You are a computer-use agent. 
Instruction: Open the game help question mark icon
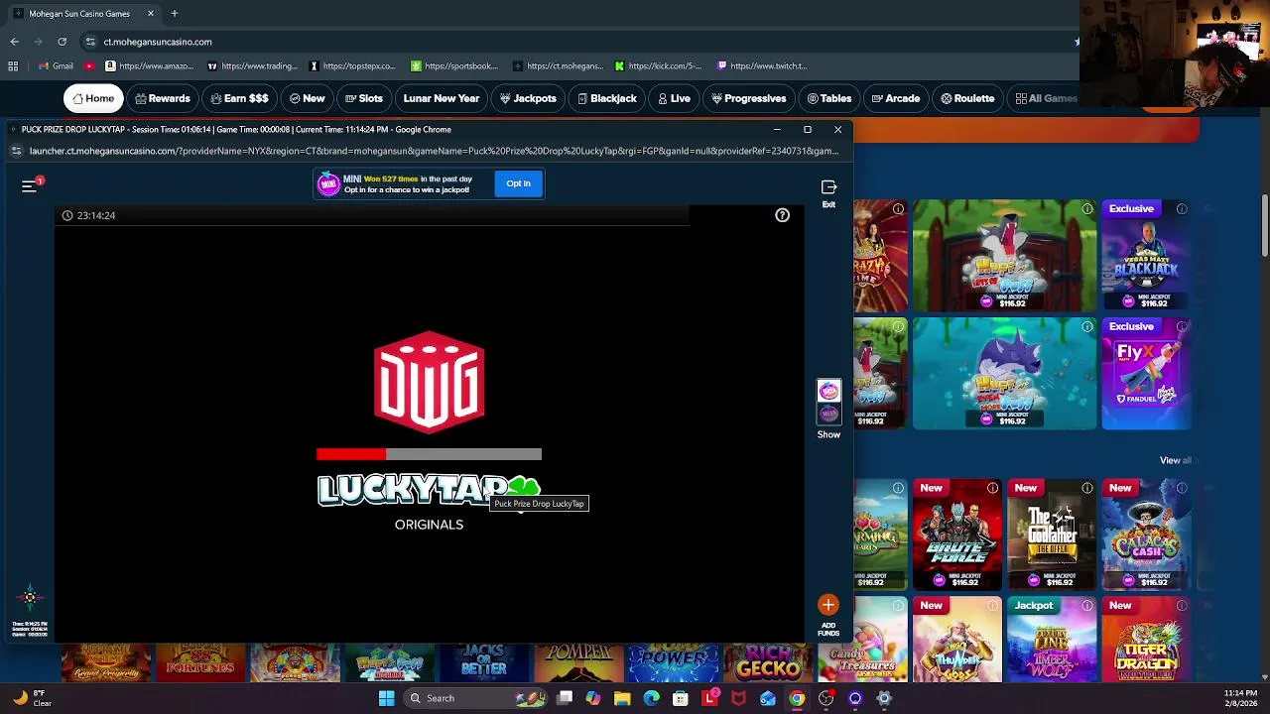tap(782, 215)
